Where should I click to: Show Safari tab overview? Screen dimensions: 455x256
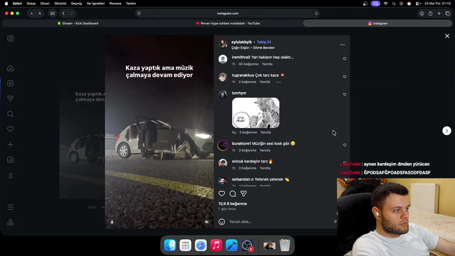click(x=448, y=14)
